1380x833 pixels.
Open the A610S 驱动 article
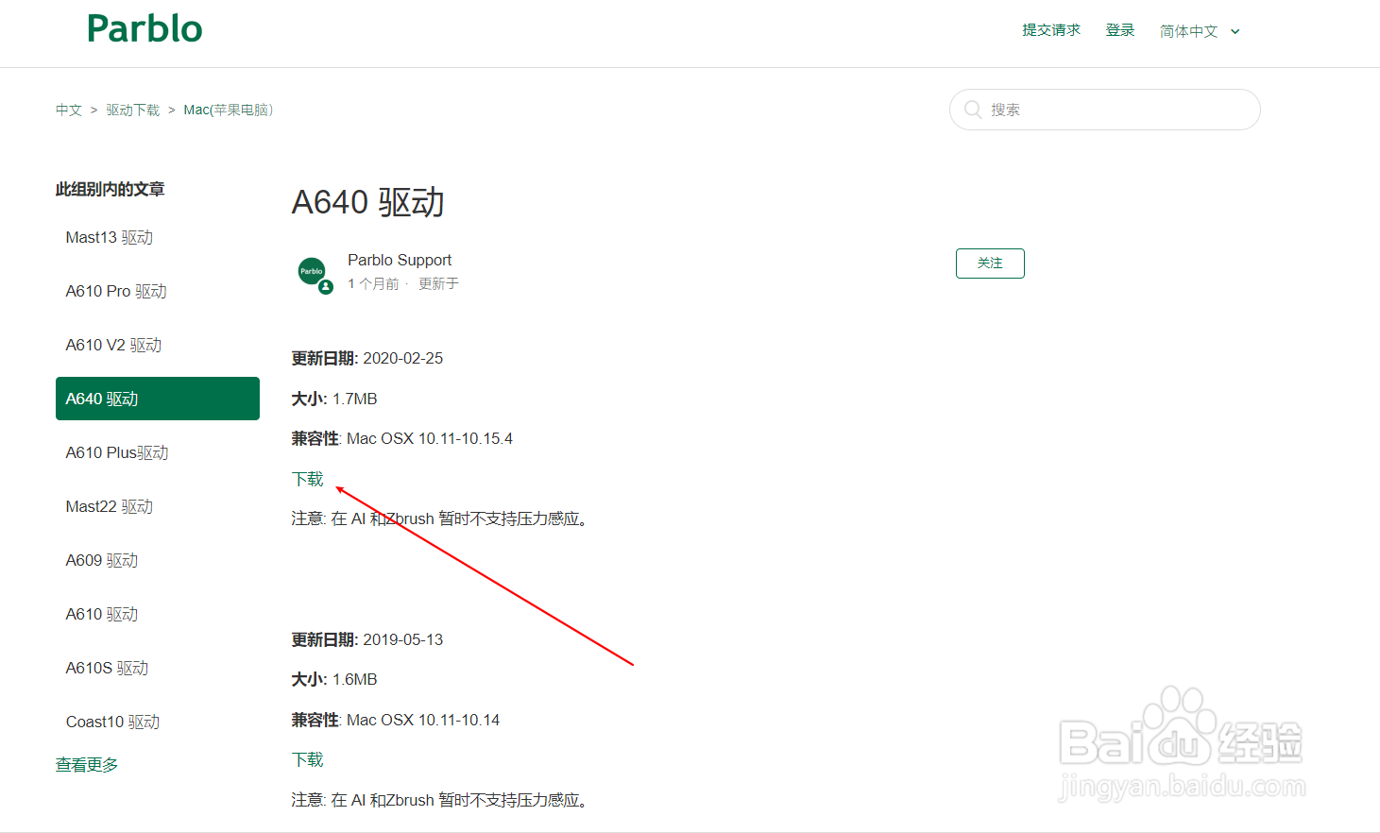coord(107,668)
